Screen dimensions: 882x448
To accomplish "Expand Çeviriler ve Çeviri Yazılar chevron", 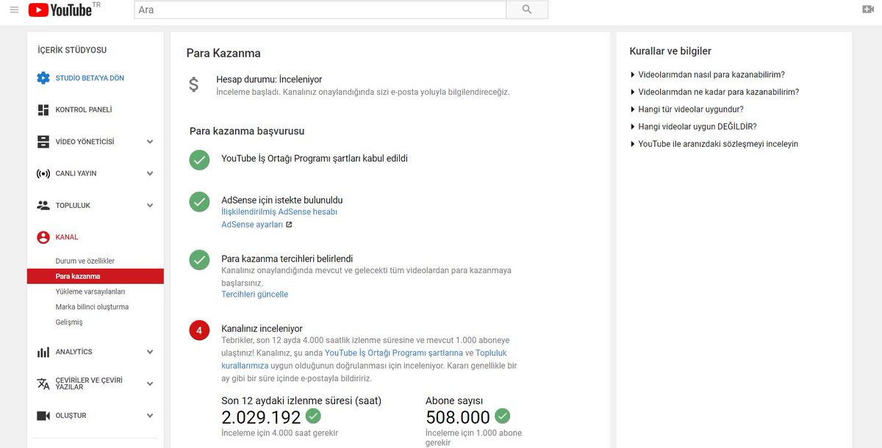I will coord(150,383).
